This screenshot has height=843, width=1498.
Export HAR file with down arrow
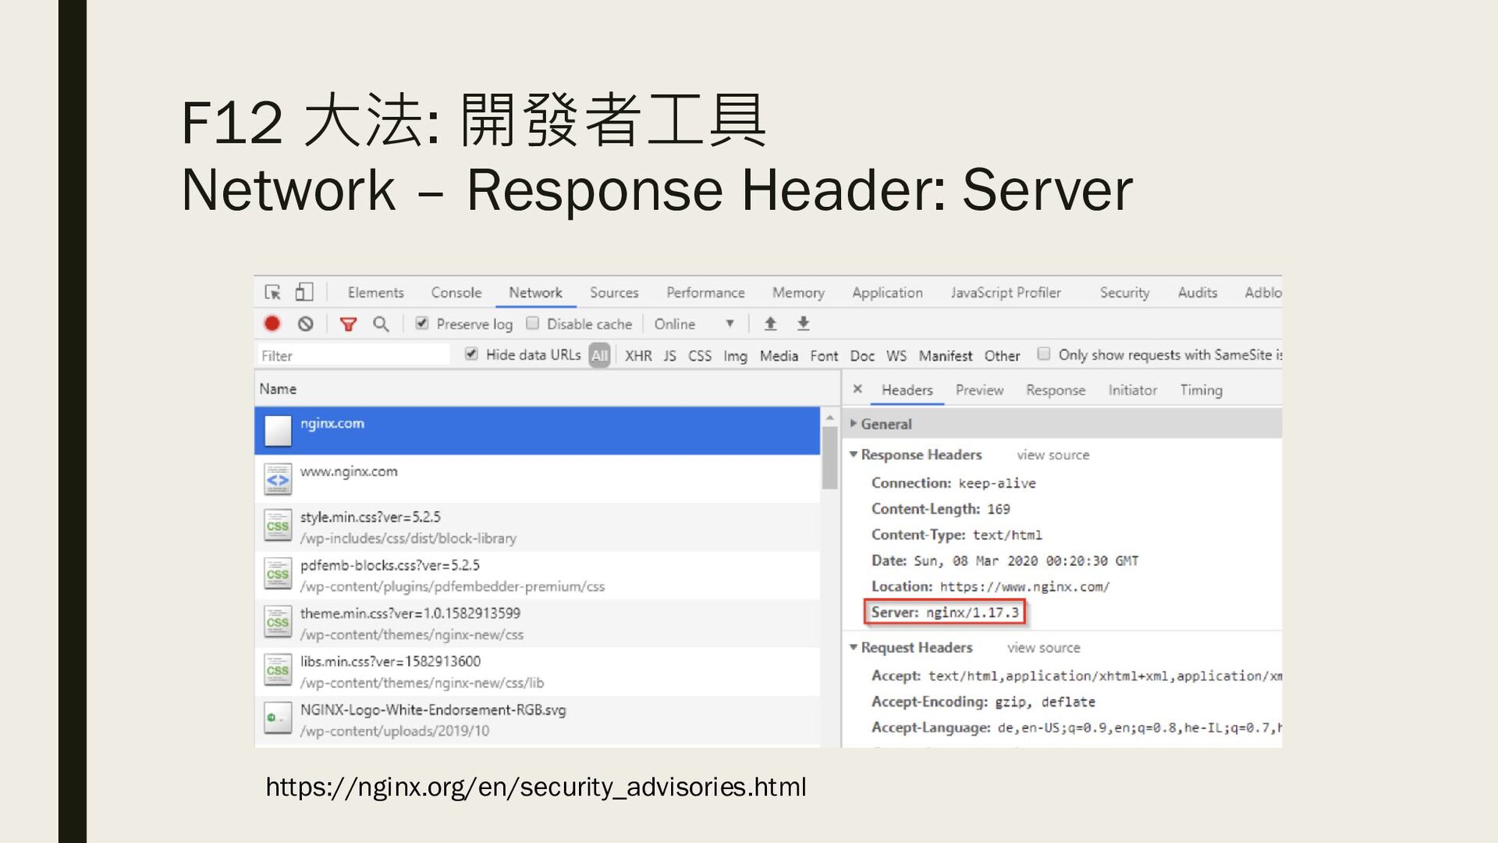coord(804,323)
